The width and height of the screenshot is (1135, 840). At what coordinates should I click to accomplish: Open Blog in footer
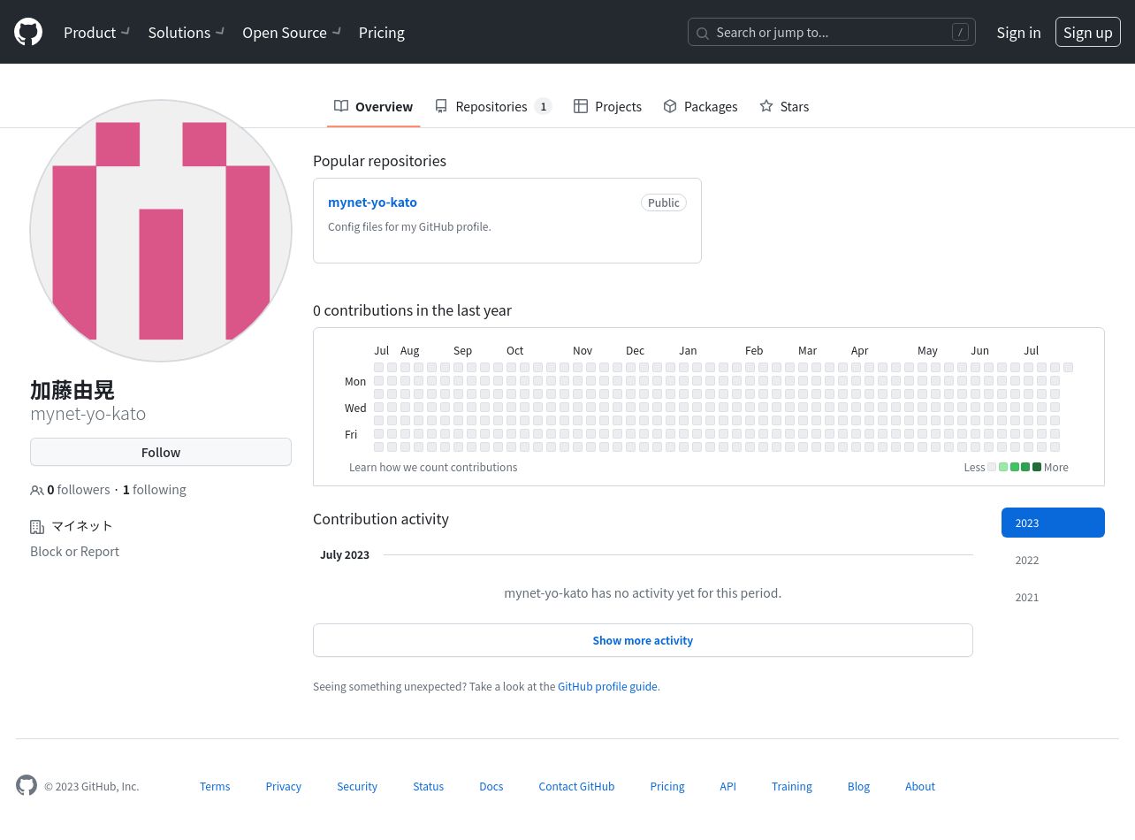click(x=858, y=786)
